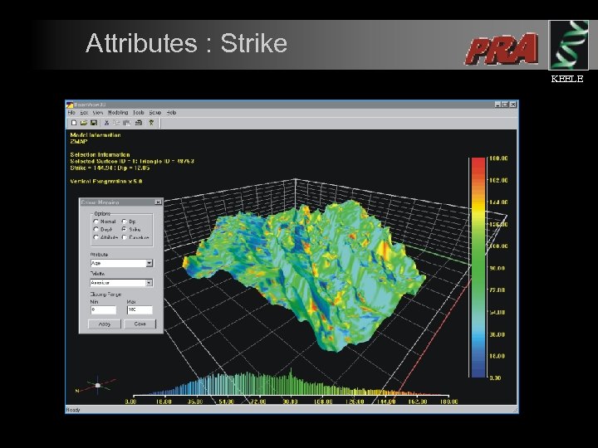Click the Copy toolbar icon
This screenshot has width=598, height=448.
[x=116, y=123]
